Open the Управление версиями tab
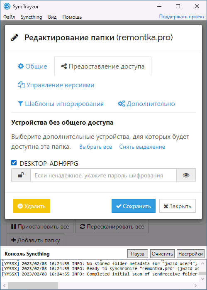The image size is (207, 290). tap(56, 85)
